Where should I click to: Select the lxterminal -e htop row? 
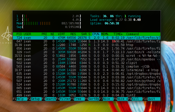[x=87, y=70]
